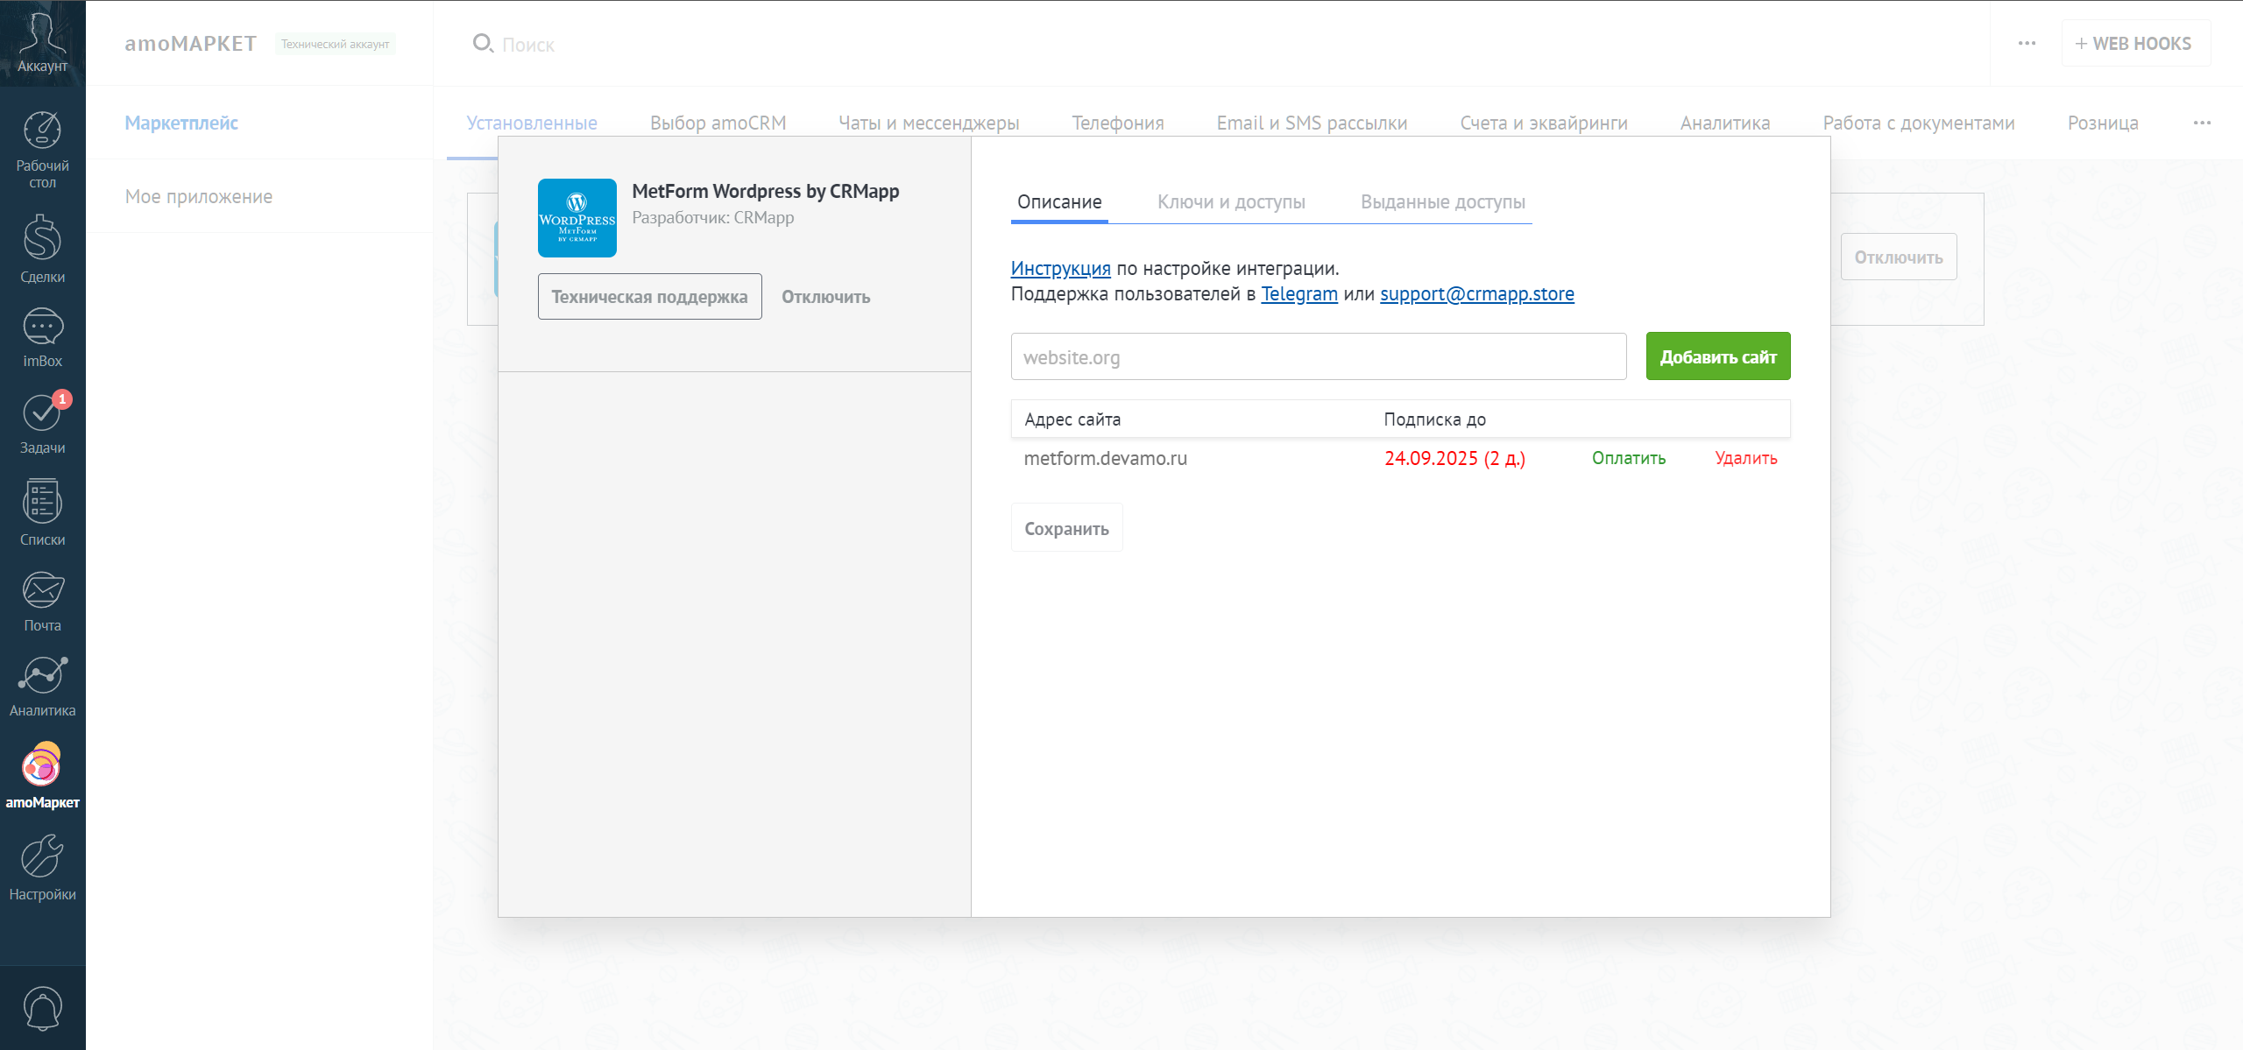This screenshot has height=1050, width=2243.
Task: Open the Telegram support link
Action: [x=1299, y=294]
